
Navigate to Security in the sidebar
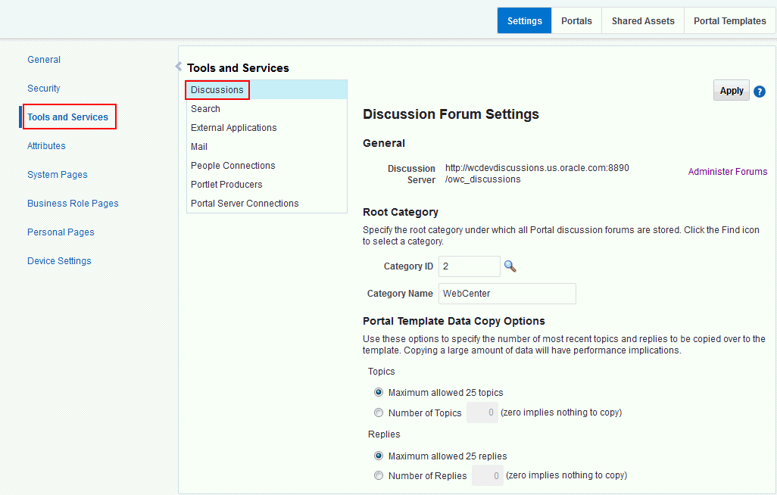click(43, 88)
